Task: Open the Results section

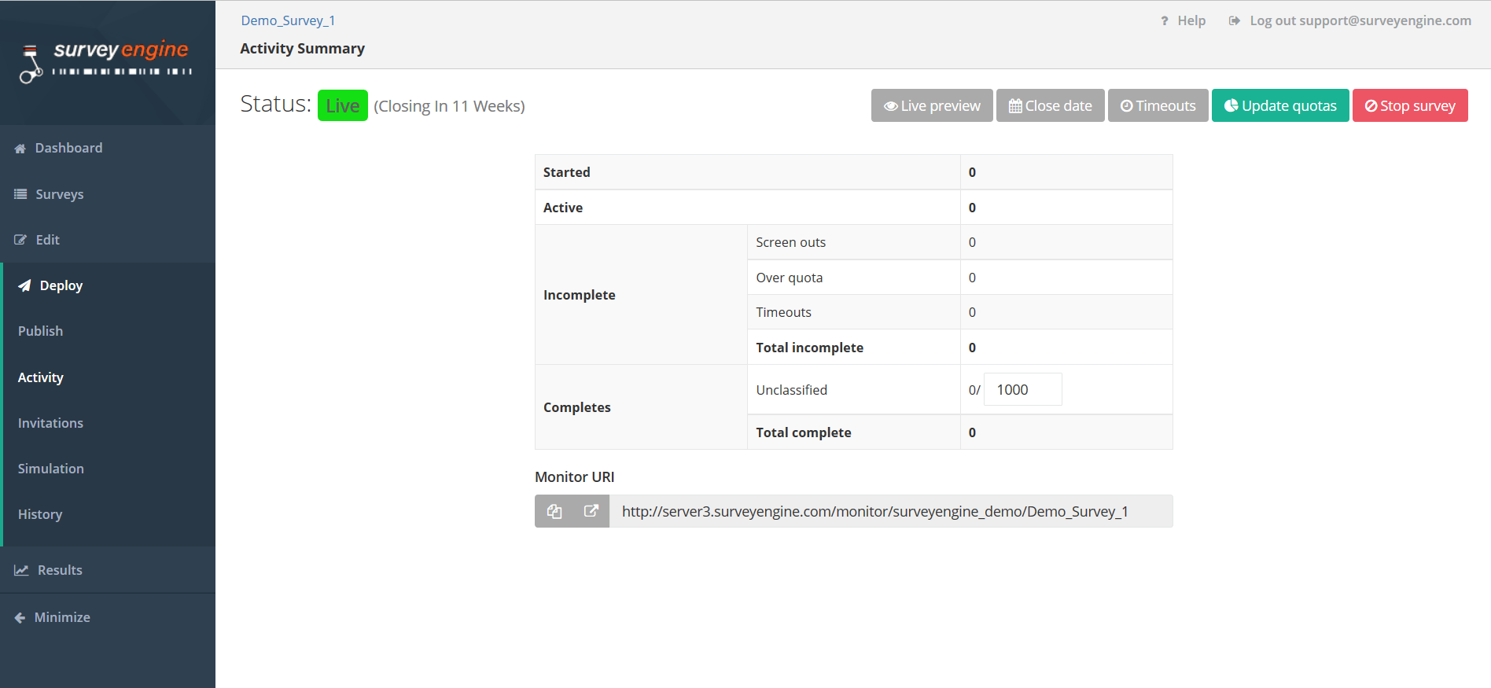Action: [60, 570]
